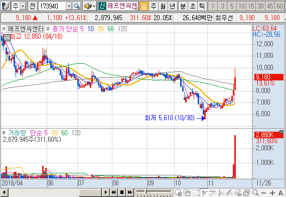Click the bottom toolbar magnifier icon
This screenshot has width=286, height=197.
coord(255,192)
